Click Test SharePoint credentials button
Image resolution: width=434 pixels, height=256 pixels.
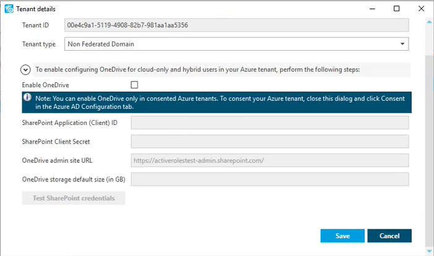tap(74, 198)
